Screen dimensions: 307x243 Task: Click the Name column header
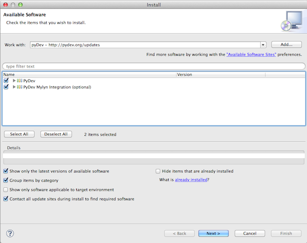pos(89,75)
